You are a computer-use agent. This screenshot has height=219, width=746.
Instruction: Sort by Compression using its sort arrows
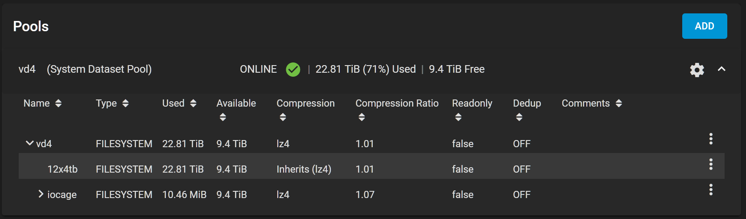click(x=283, y=117)
